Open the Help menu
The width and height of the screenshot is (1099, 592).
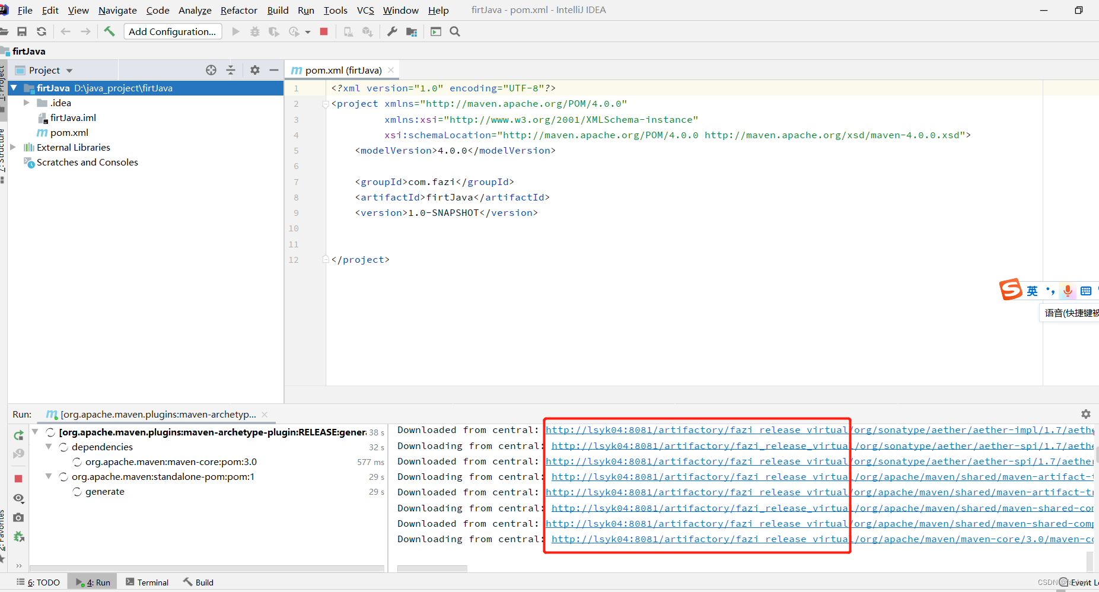pyautogui.click(x=438, y=10)
